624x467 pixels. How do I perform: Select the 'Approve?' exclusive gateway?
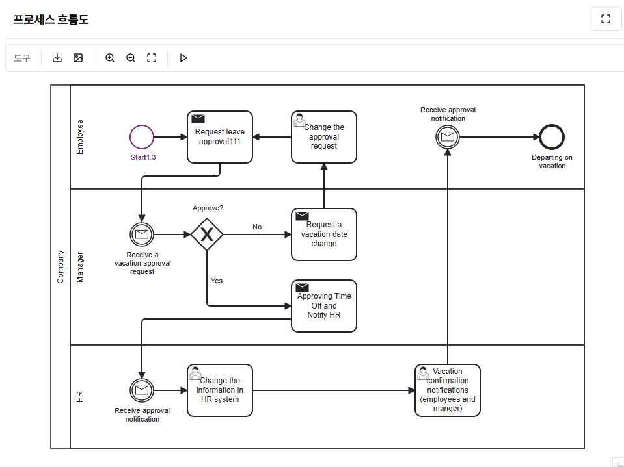click(x=207, y=234)
